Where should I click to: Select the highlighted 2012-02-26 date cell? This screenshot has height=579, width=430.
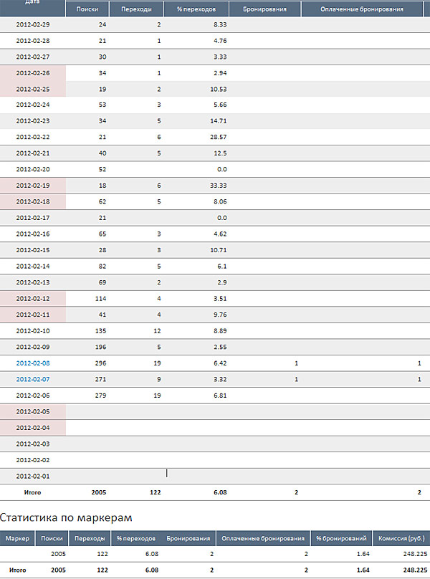(x=32, y=73)
